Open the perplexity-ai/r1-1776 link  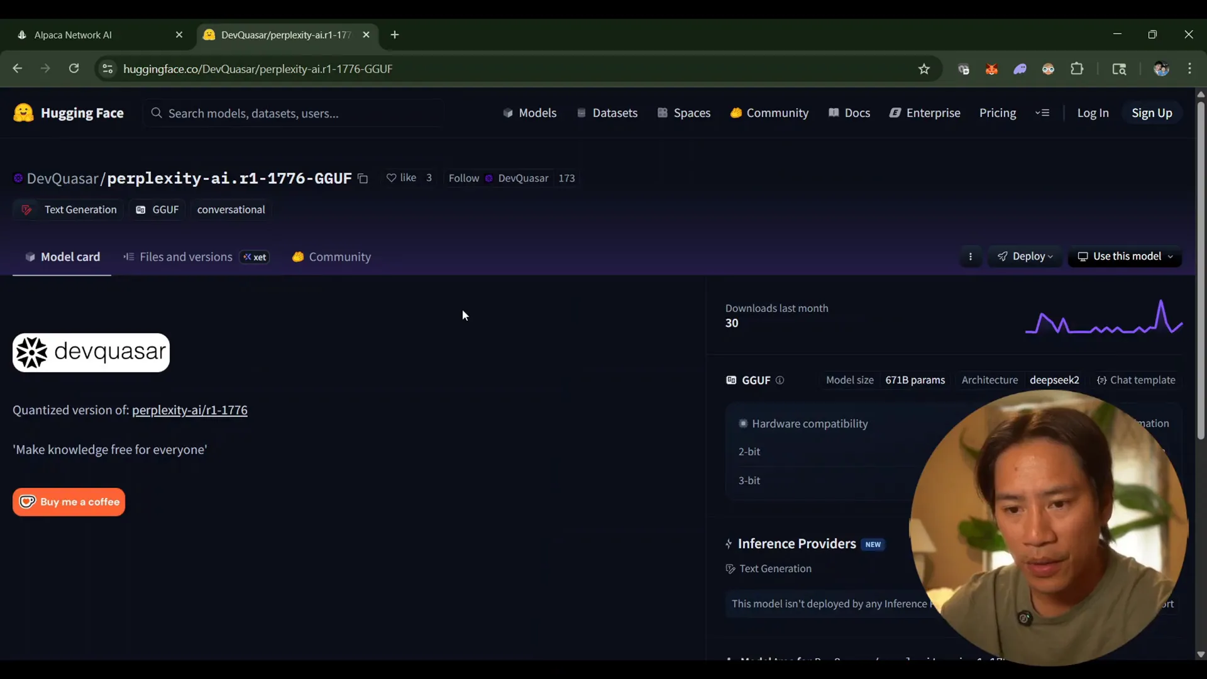[189, 411]
